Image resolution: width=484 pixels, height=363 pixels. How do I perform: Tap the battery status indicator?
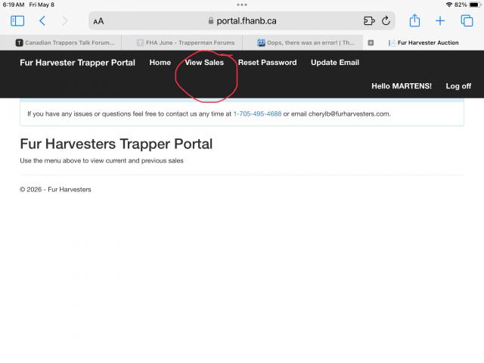474,5
